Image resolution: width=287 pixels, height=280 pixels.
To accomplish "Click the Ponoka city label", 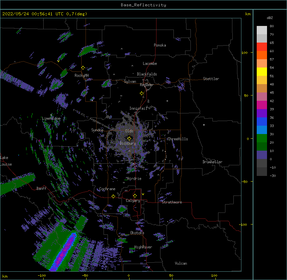I will [160, 45].
